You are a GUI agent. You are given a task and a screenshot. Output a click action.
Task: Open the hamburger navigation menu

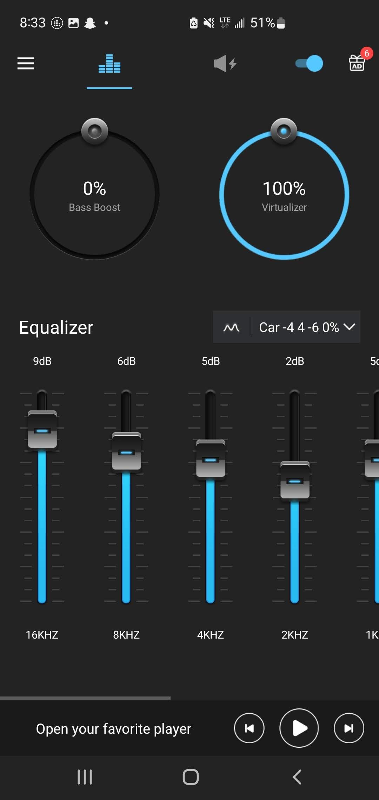click(x=26, y=64)
